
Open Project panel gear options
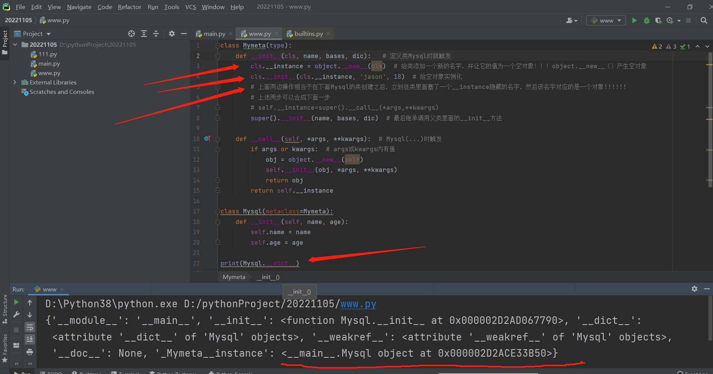[172, 34]
